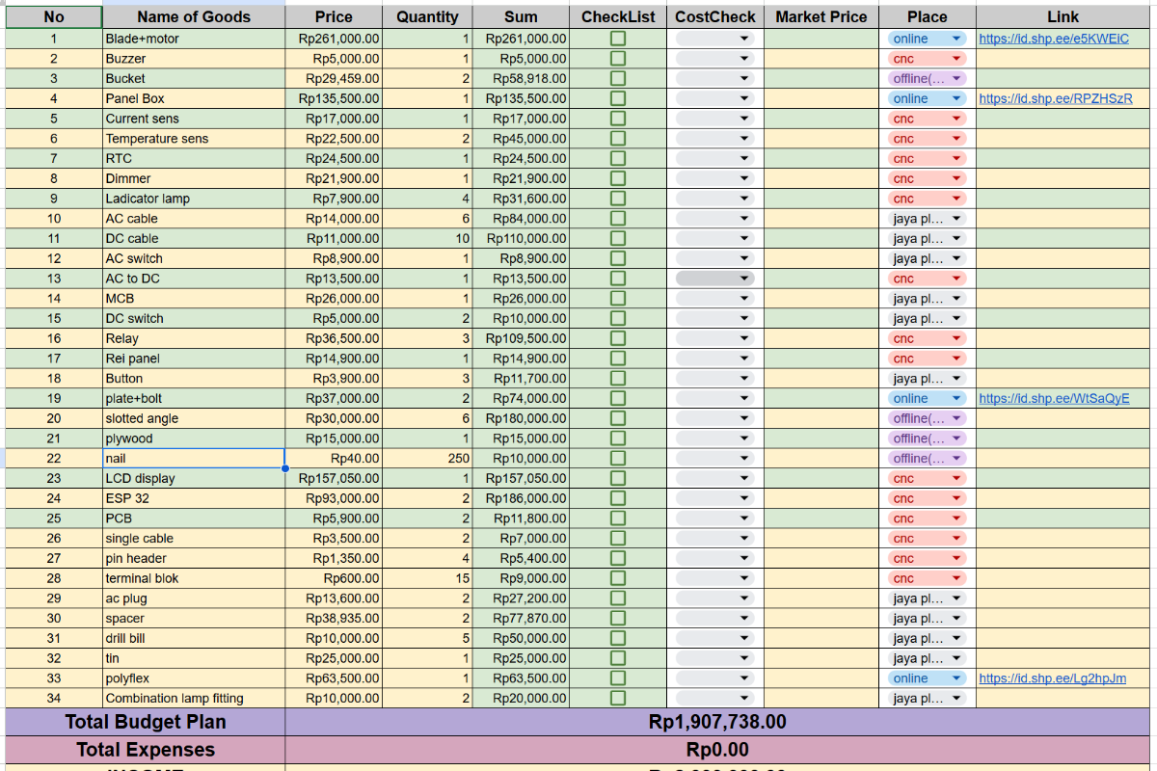Select the Link column header
Image resolution: width=1157 pixels, height=771 pixels.
1063,16
